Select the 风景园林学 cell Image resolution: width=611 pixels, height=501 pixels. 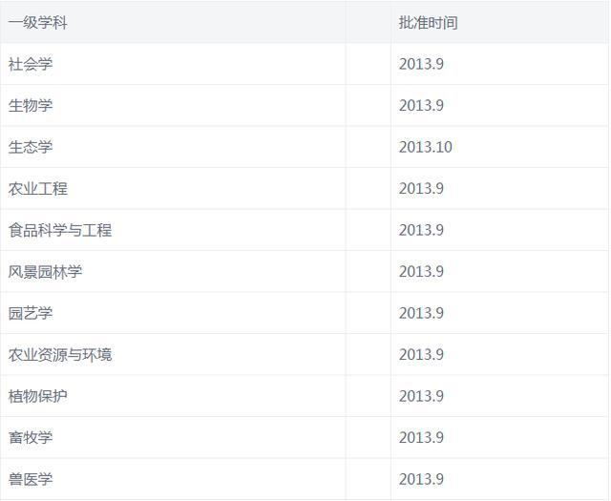click(46, 271)
